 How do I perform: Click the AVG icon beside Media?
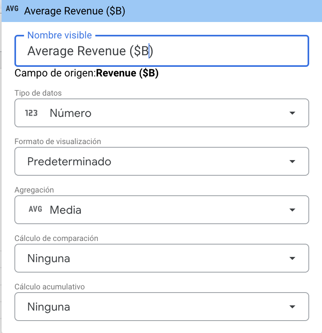point(35,210)
